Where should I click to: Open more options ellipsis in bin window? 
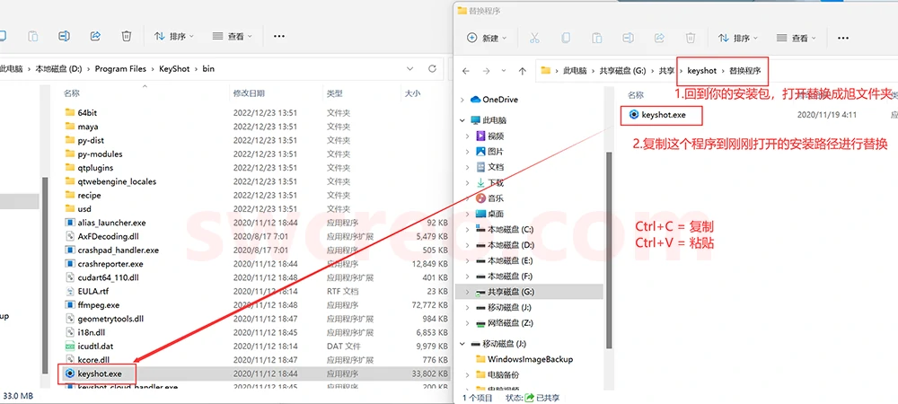pos(279,36)
